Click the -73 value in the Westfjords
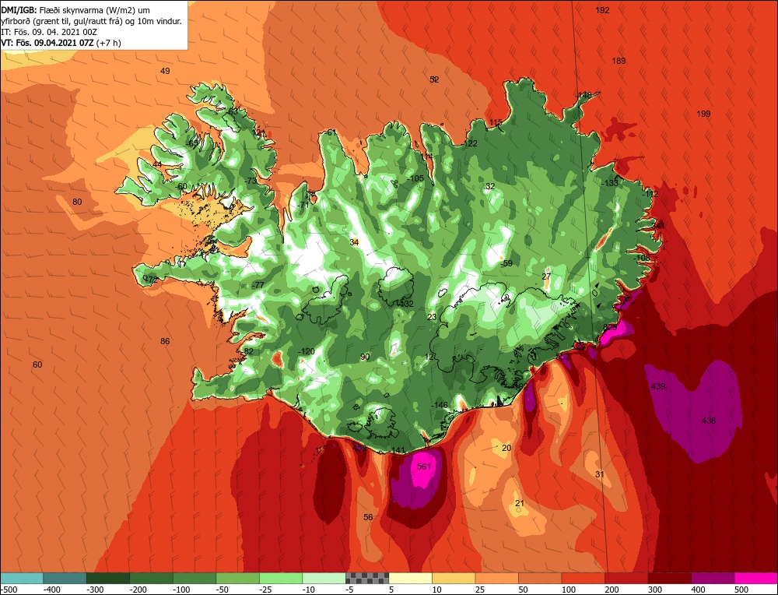This screenshot has height=595, width=778. (251, 180)
